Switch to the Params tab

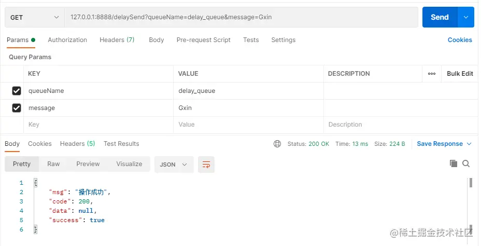tap(21, 40)
